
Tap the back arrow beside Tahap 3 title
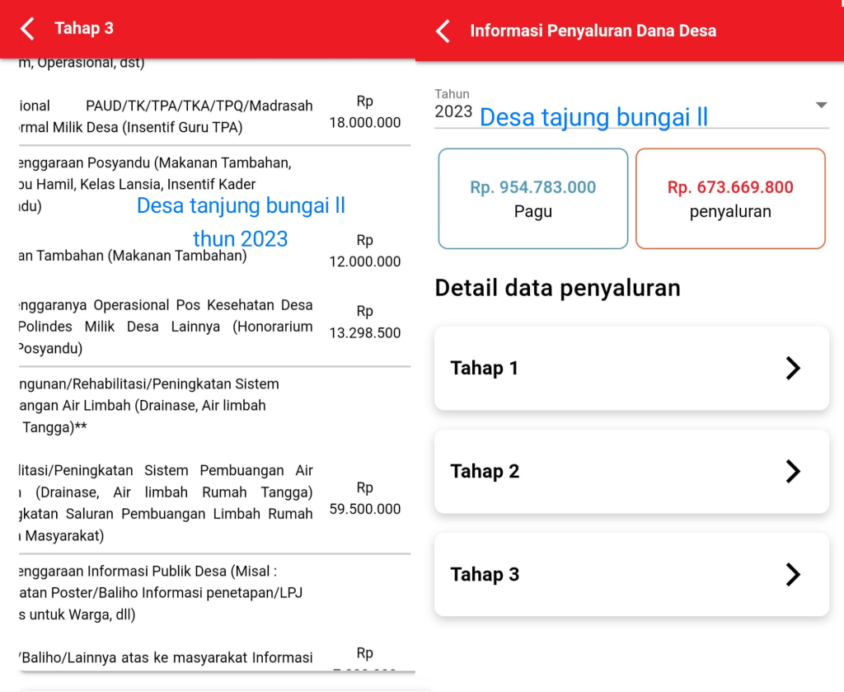(27, 29)
